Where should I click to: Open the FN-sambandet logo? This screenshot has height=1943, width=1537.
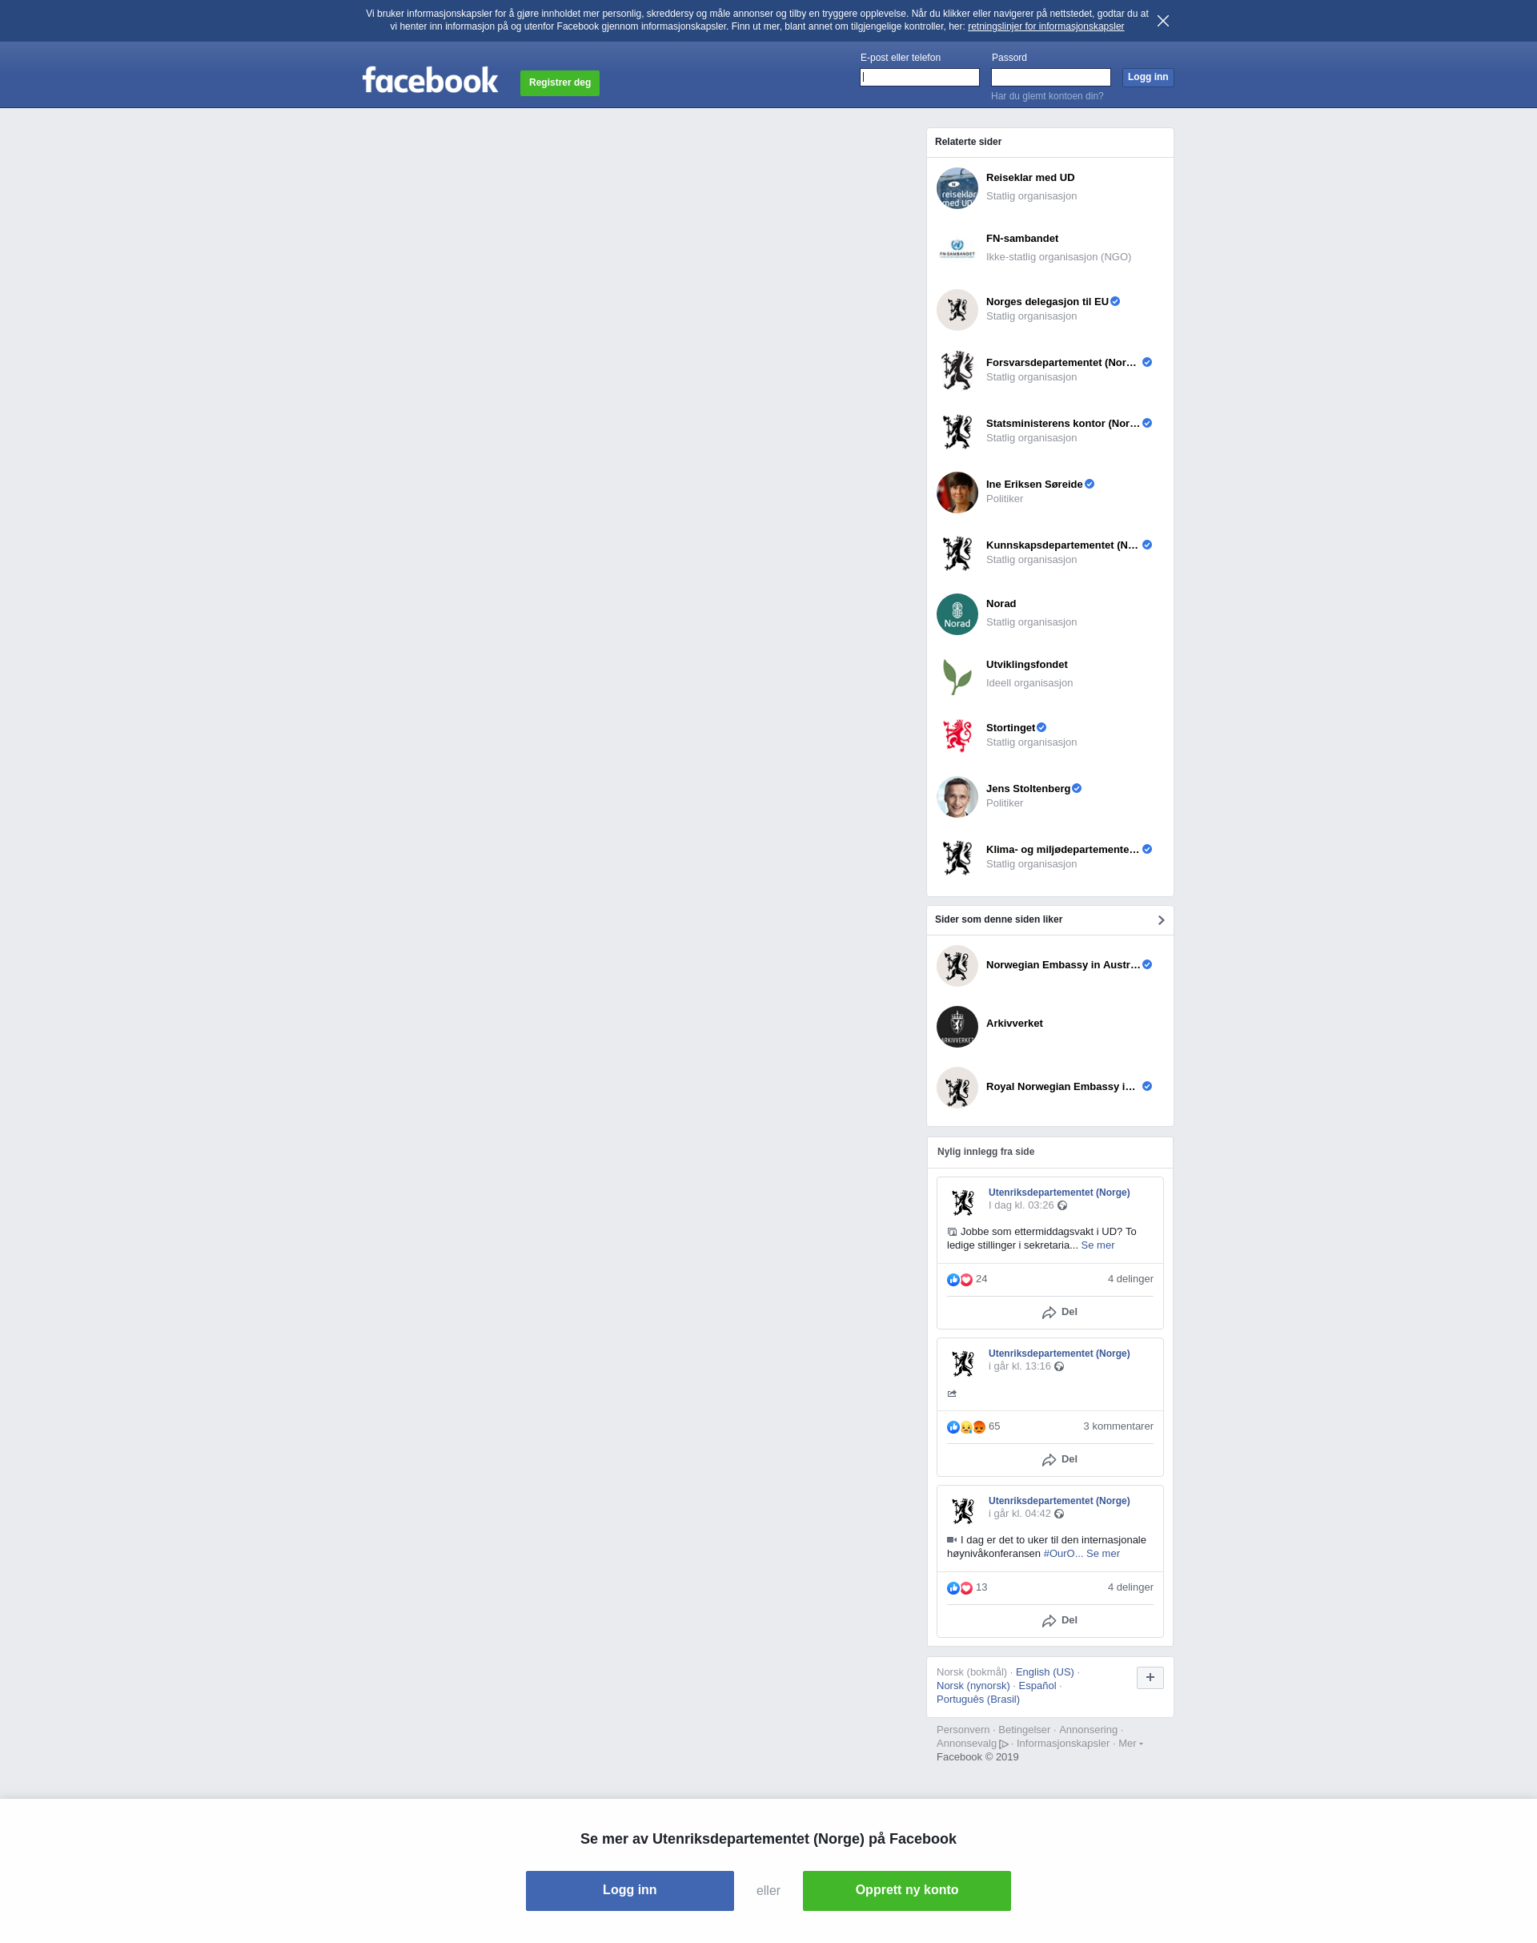(x=957, y=249)
